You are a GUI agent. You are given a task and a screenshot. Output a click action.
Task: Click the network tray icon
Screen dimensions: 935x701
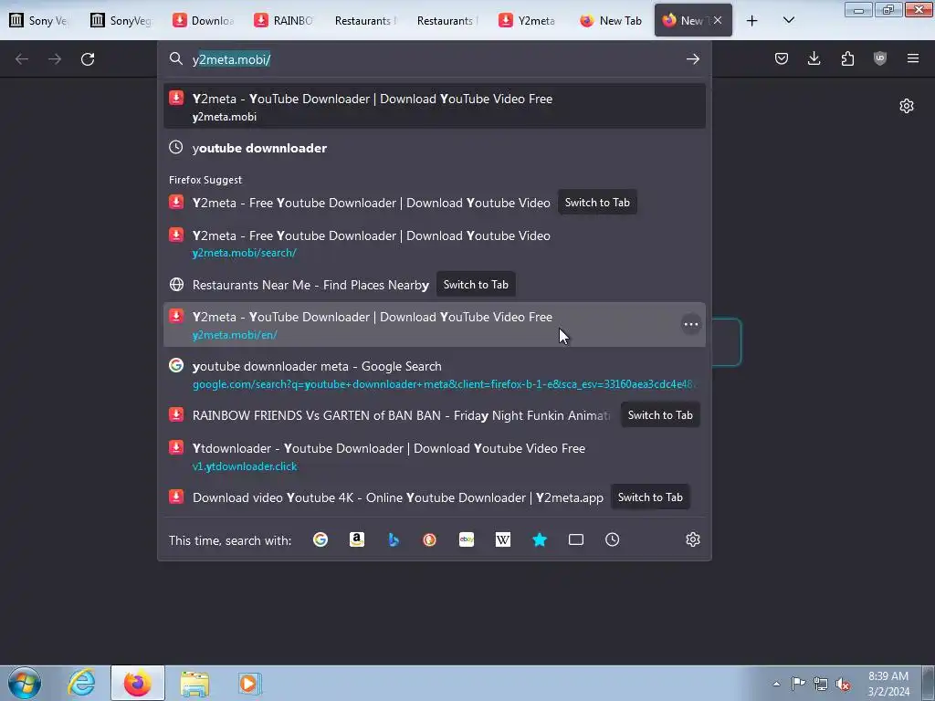pos(821,684)
